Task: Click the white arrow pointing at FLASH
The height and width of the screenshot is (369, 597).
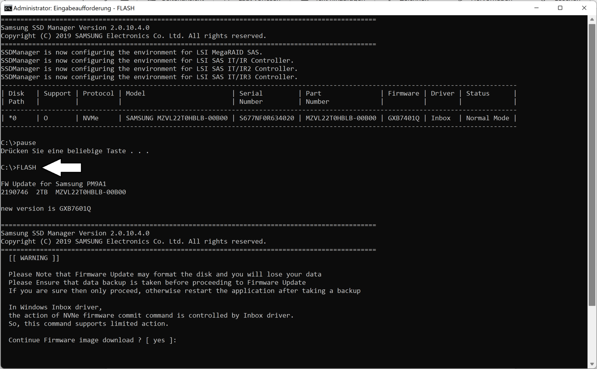Action: (x=62, y=168)
